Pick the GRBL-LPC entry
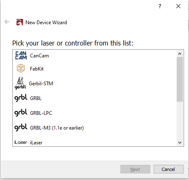 pos(94,113)
